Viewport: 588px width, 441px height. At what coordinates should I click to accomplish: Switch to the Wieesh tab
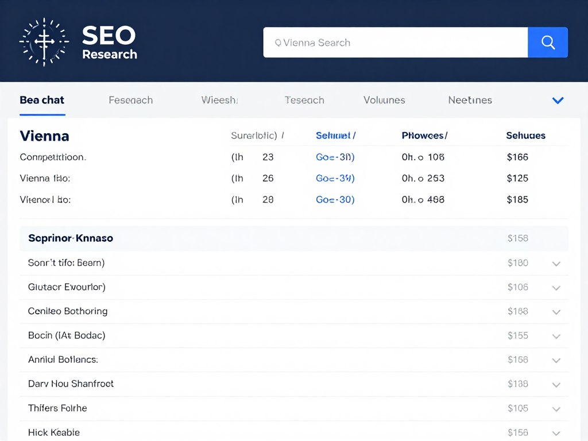[x=220, y=100]
